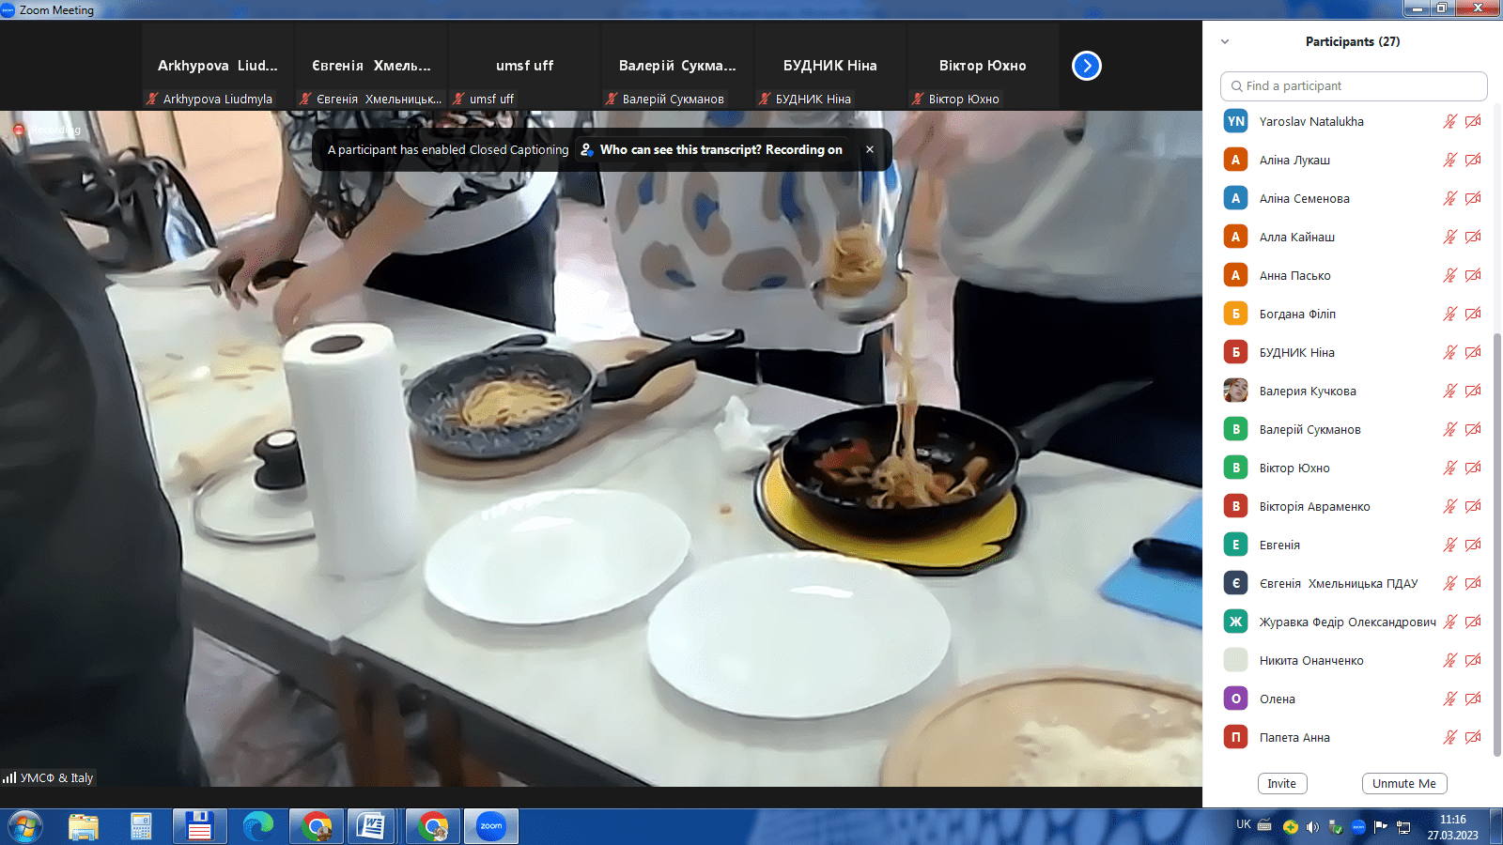
Task: Click in the Find a participant field
Action: point(1362,86)
